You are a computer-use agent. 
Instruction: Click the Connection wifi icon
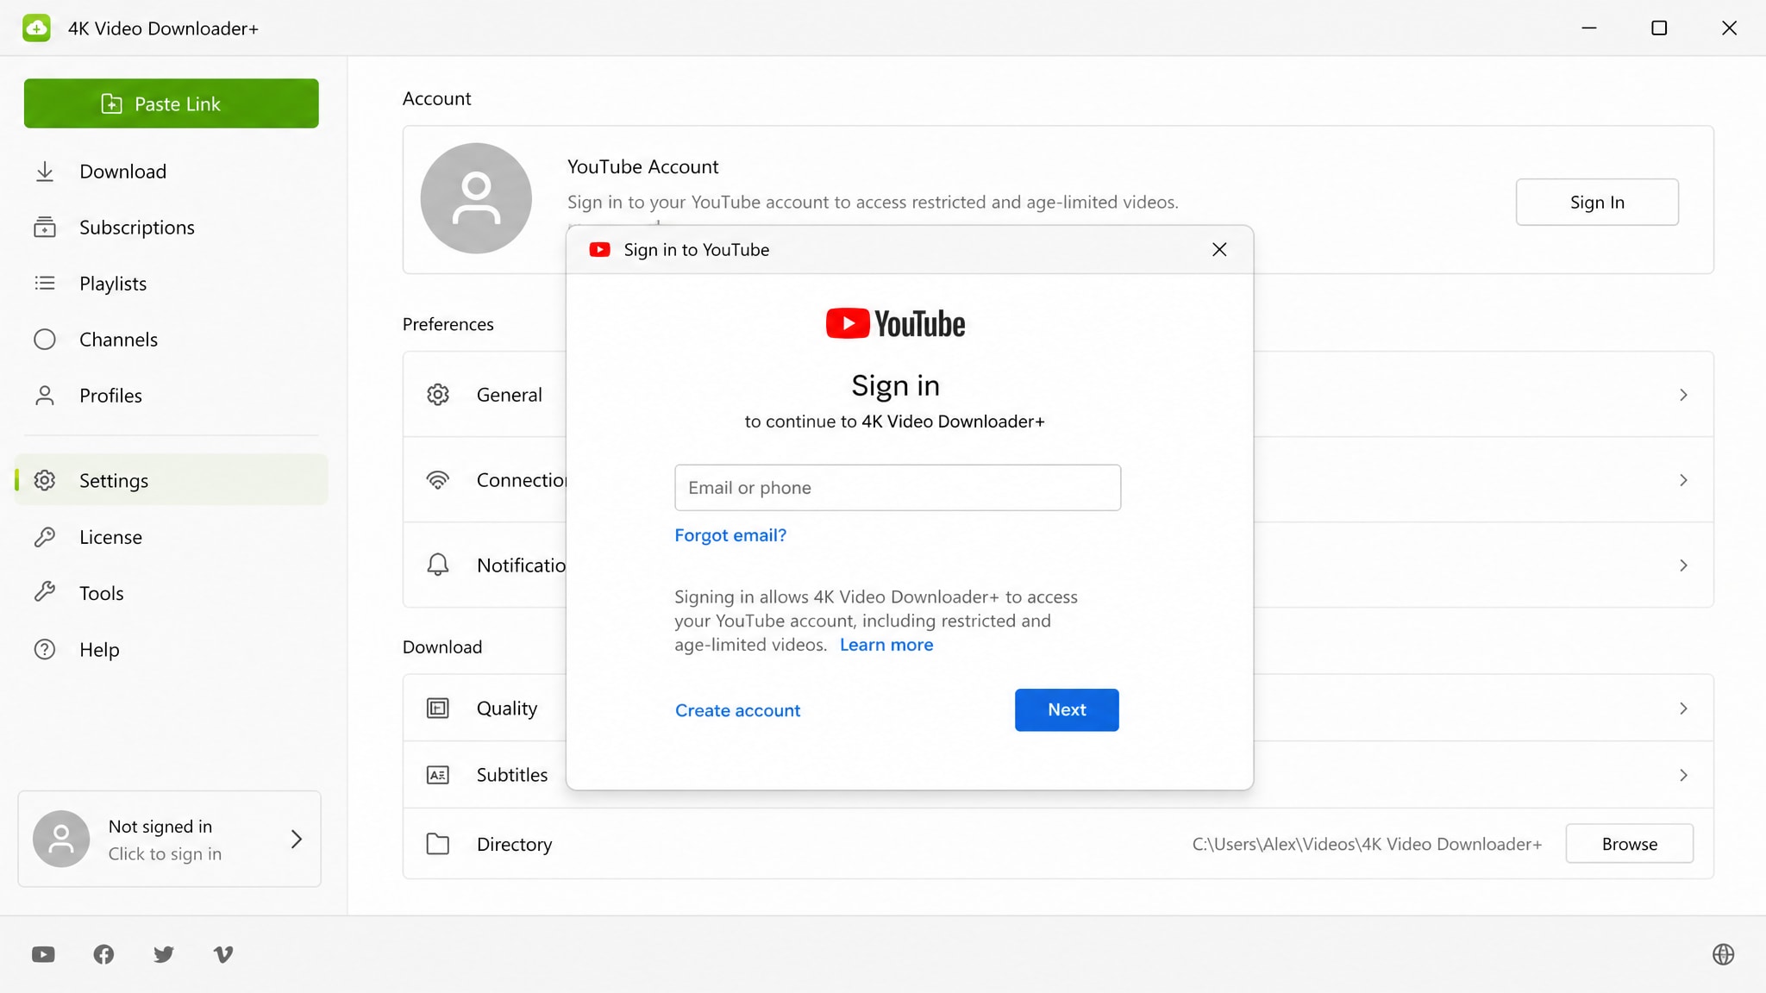pos(438,480)
